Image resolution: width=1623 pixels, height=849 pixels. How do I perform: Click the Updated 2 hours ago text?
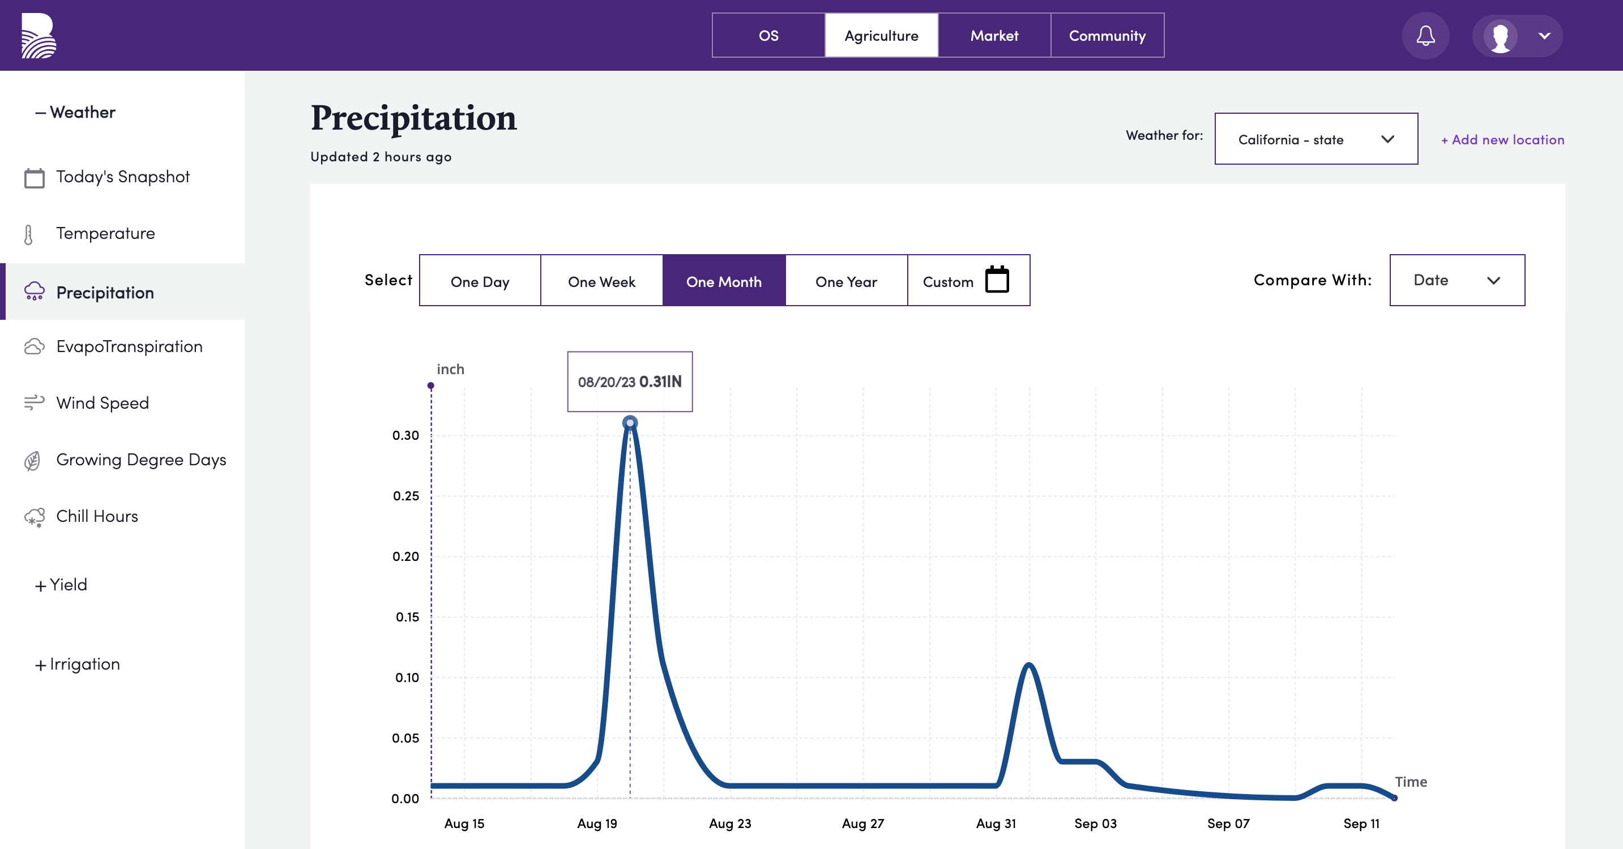coord(381,157)
